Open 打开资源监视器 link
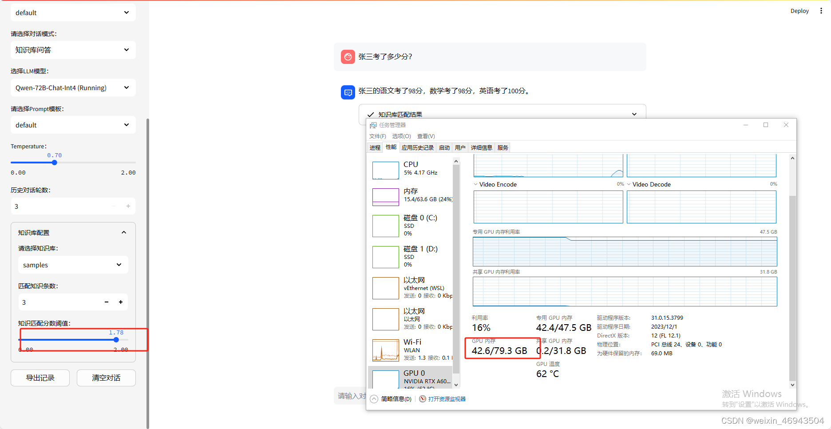The image size is (831, 429). [447, 399]
